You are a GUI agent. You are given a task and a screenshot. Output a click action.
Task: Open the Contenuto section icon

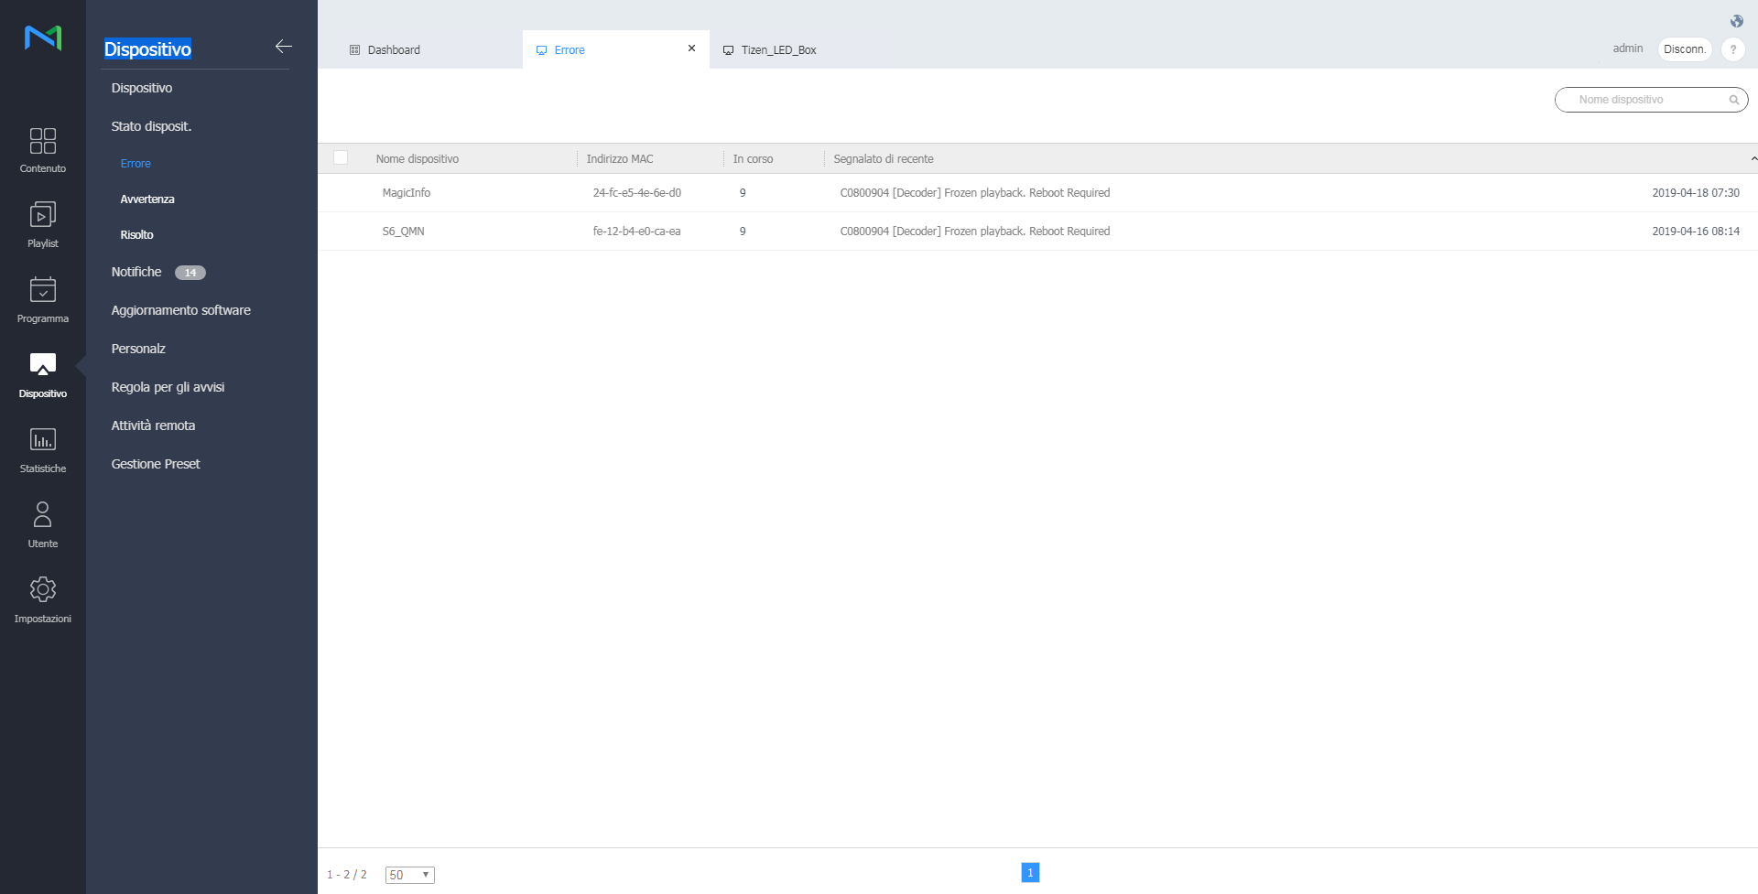(42, 141)
